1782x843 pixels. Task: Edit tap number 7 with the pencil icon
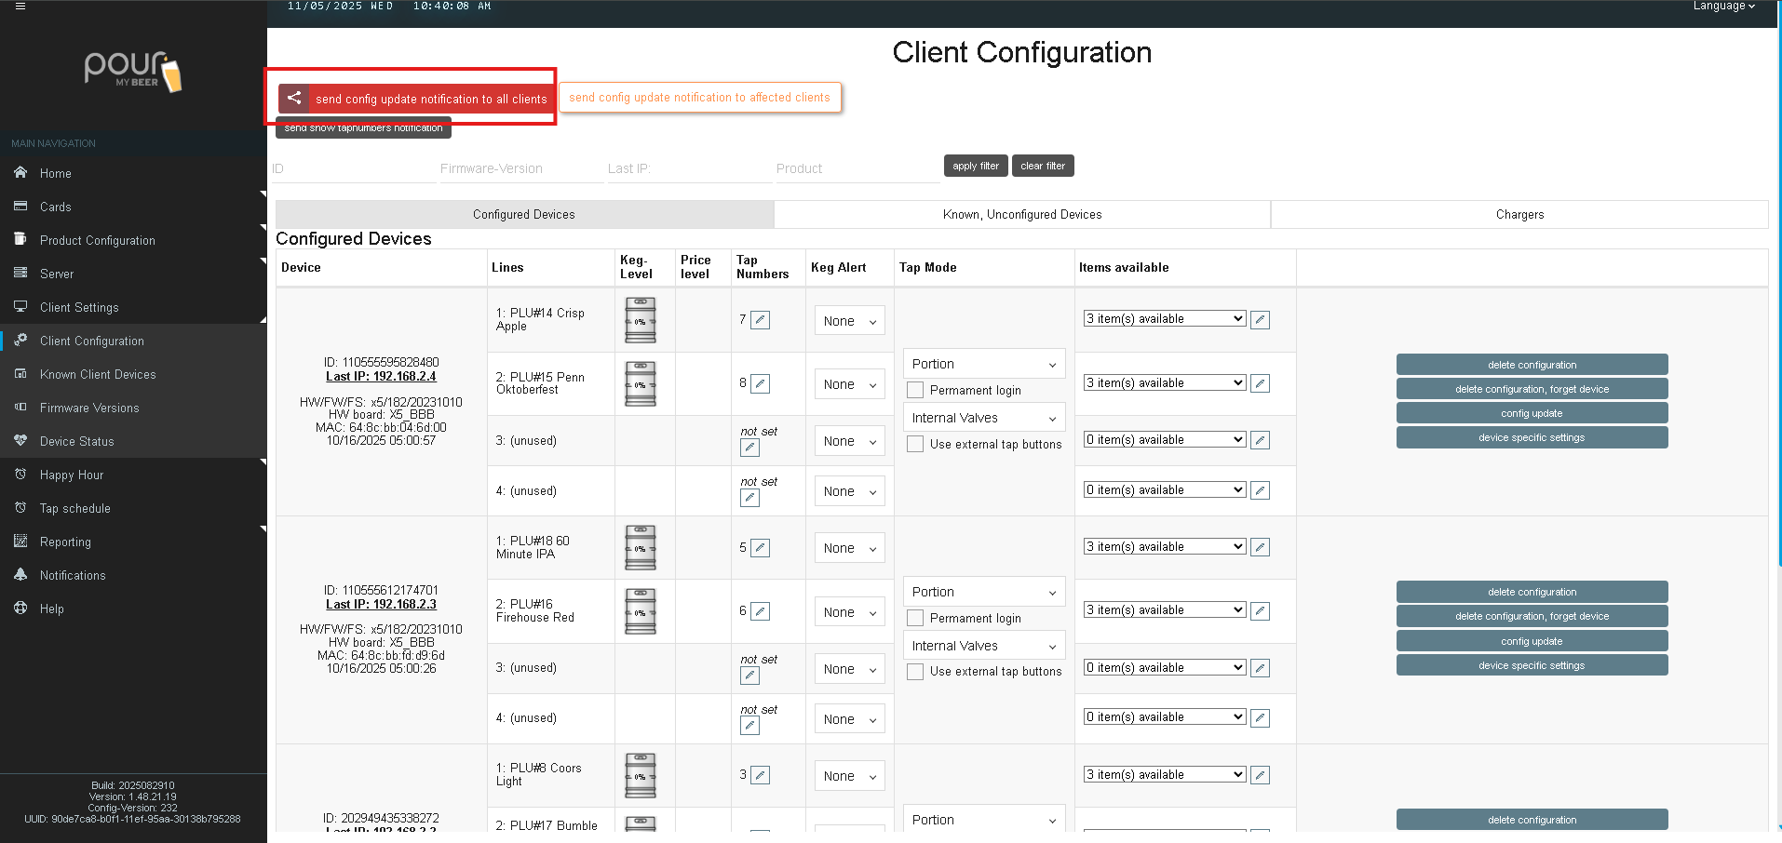(x=761, y=320)
